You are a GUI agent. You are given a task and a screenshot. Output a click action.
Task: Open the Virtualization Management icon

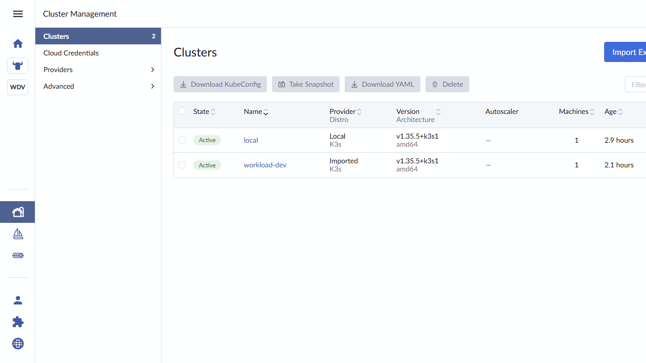click(18, 256)
